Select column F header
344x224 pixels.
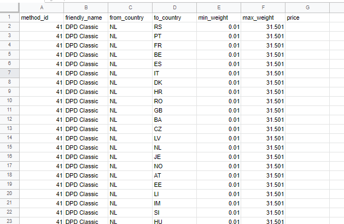263,8
